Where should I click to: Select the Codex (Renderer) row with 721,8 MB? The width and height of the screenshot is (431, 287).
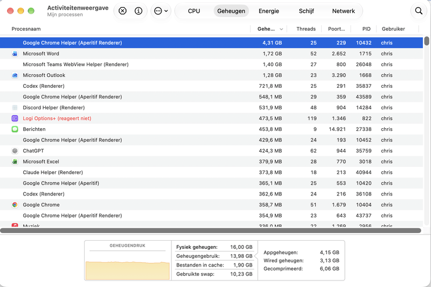tap(211, 86)
